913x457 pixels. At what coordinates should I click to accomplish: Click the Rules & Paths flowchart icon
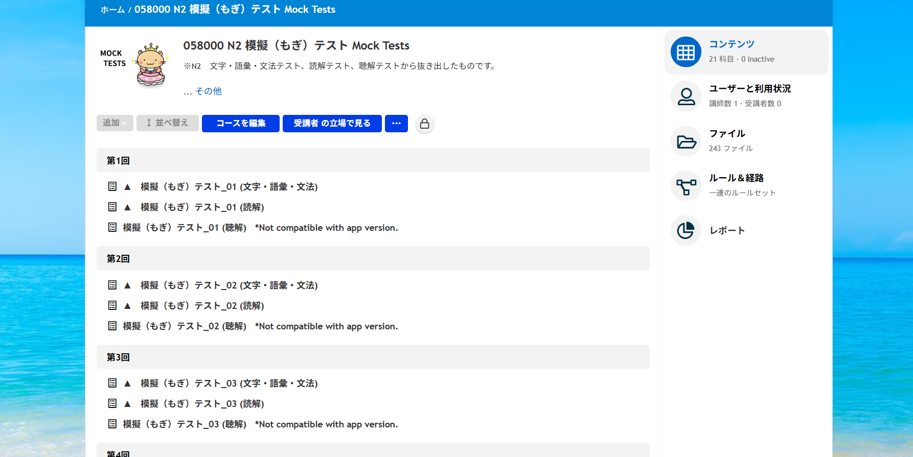(686, 186)
